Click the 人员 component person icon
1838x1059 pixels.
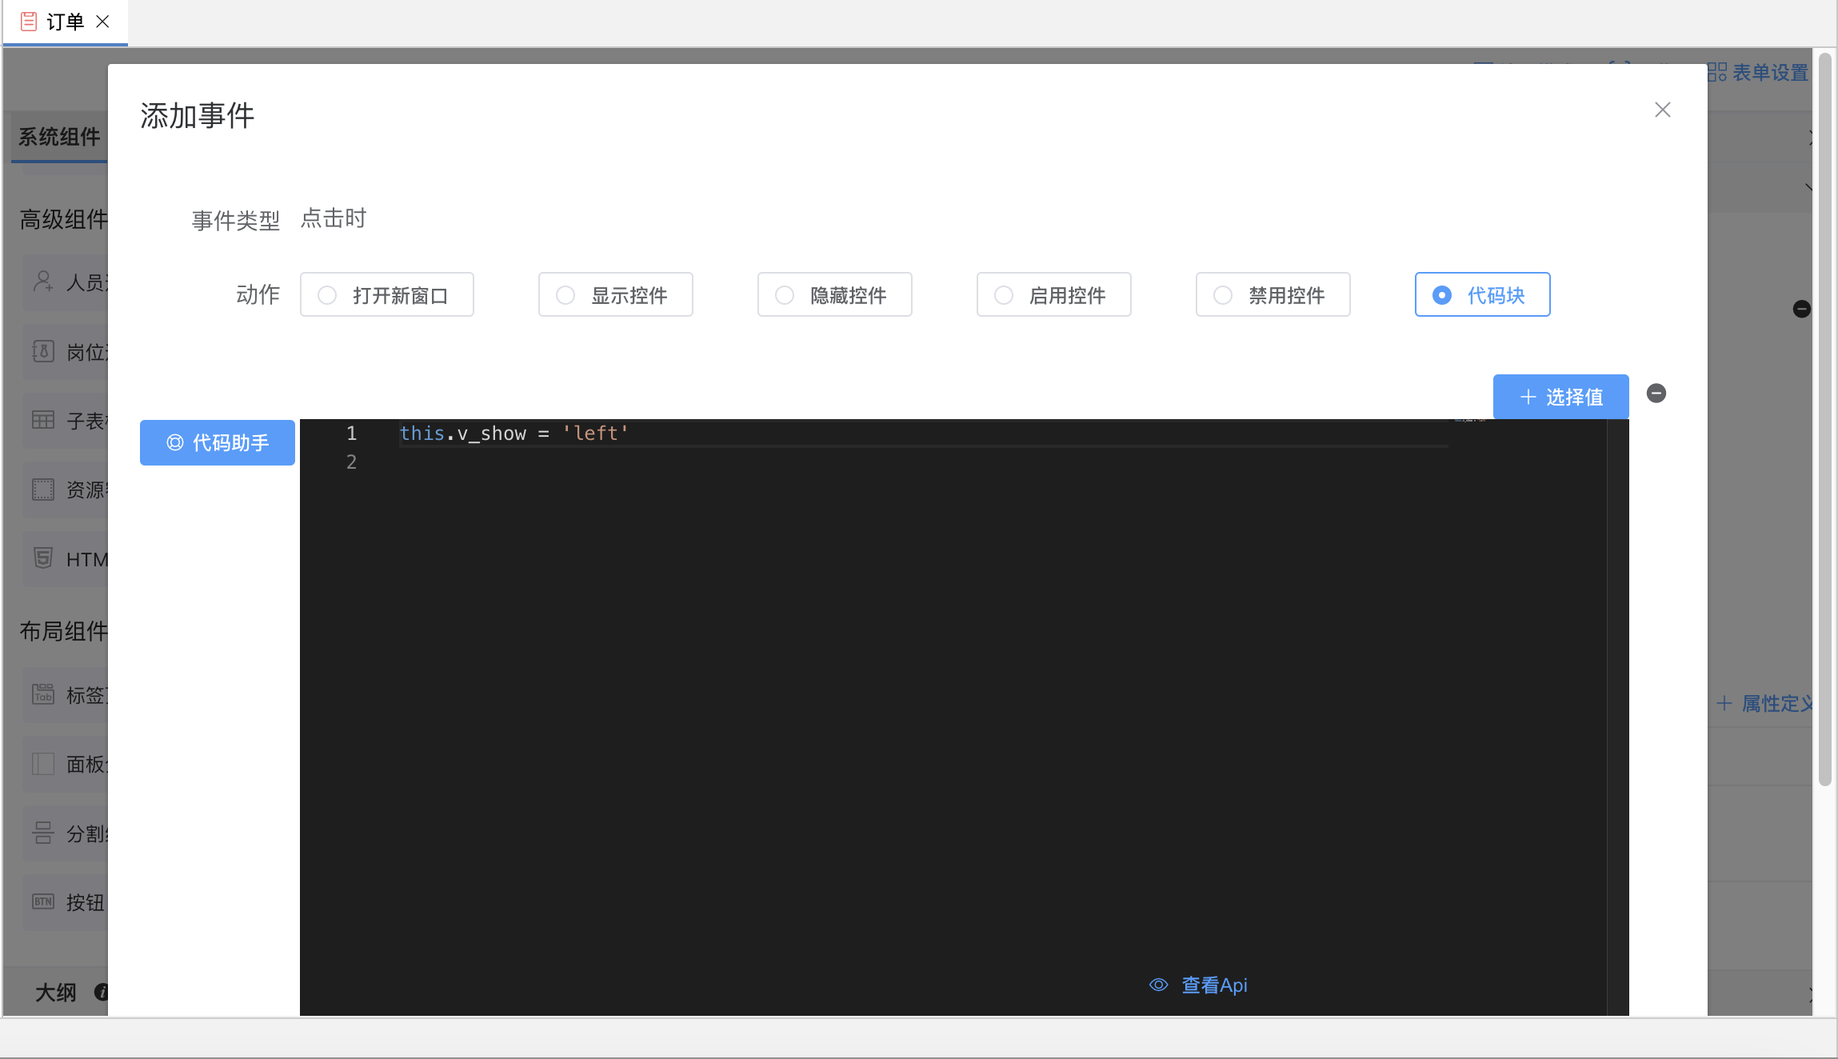click(43, 282)
